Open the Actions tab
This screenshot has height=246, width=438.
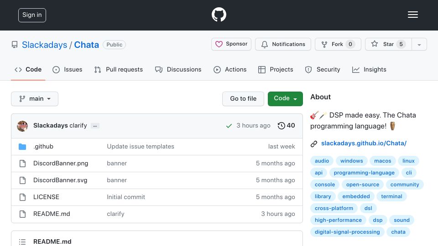pos(230,69)
